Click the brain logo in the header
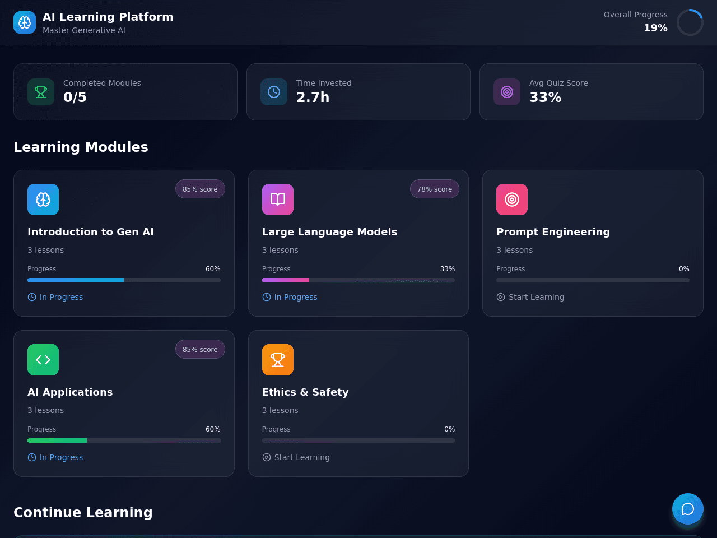This screenshot has width=717, height=538. (x=25, y=22)
